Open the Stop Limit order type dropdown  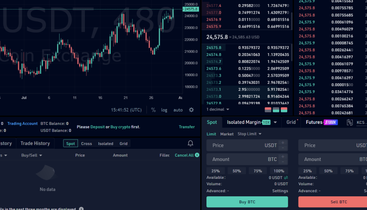pos(250,134)
